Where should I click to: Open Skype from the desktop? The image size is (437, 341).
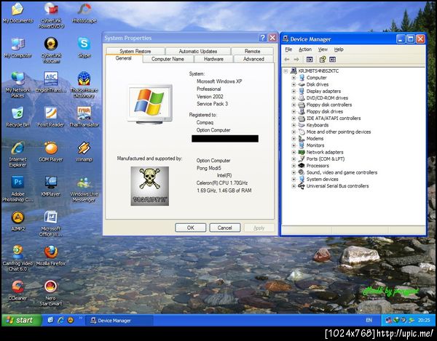[x=84, y=47]
